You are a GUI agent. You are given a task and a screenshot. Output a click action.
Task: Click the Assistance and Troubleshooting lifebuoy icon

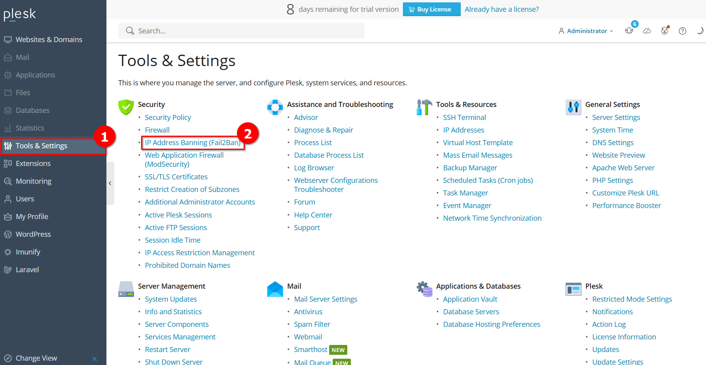point(275,107)
